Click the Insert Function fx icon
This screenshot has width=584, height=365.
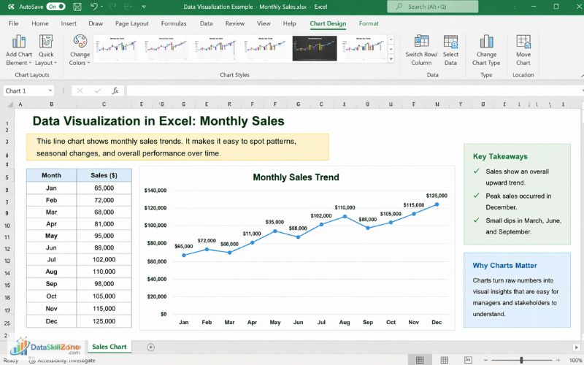[115, 91]
